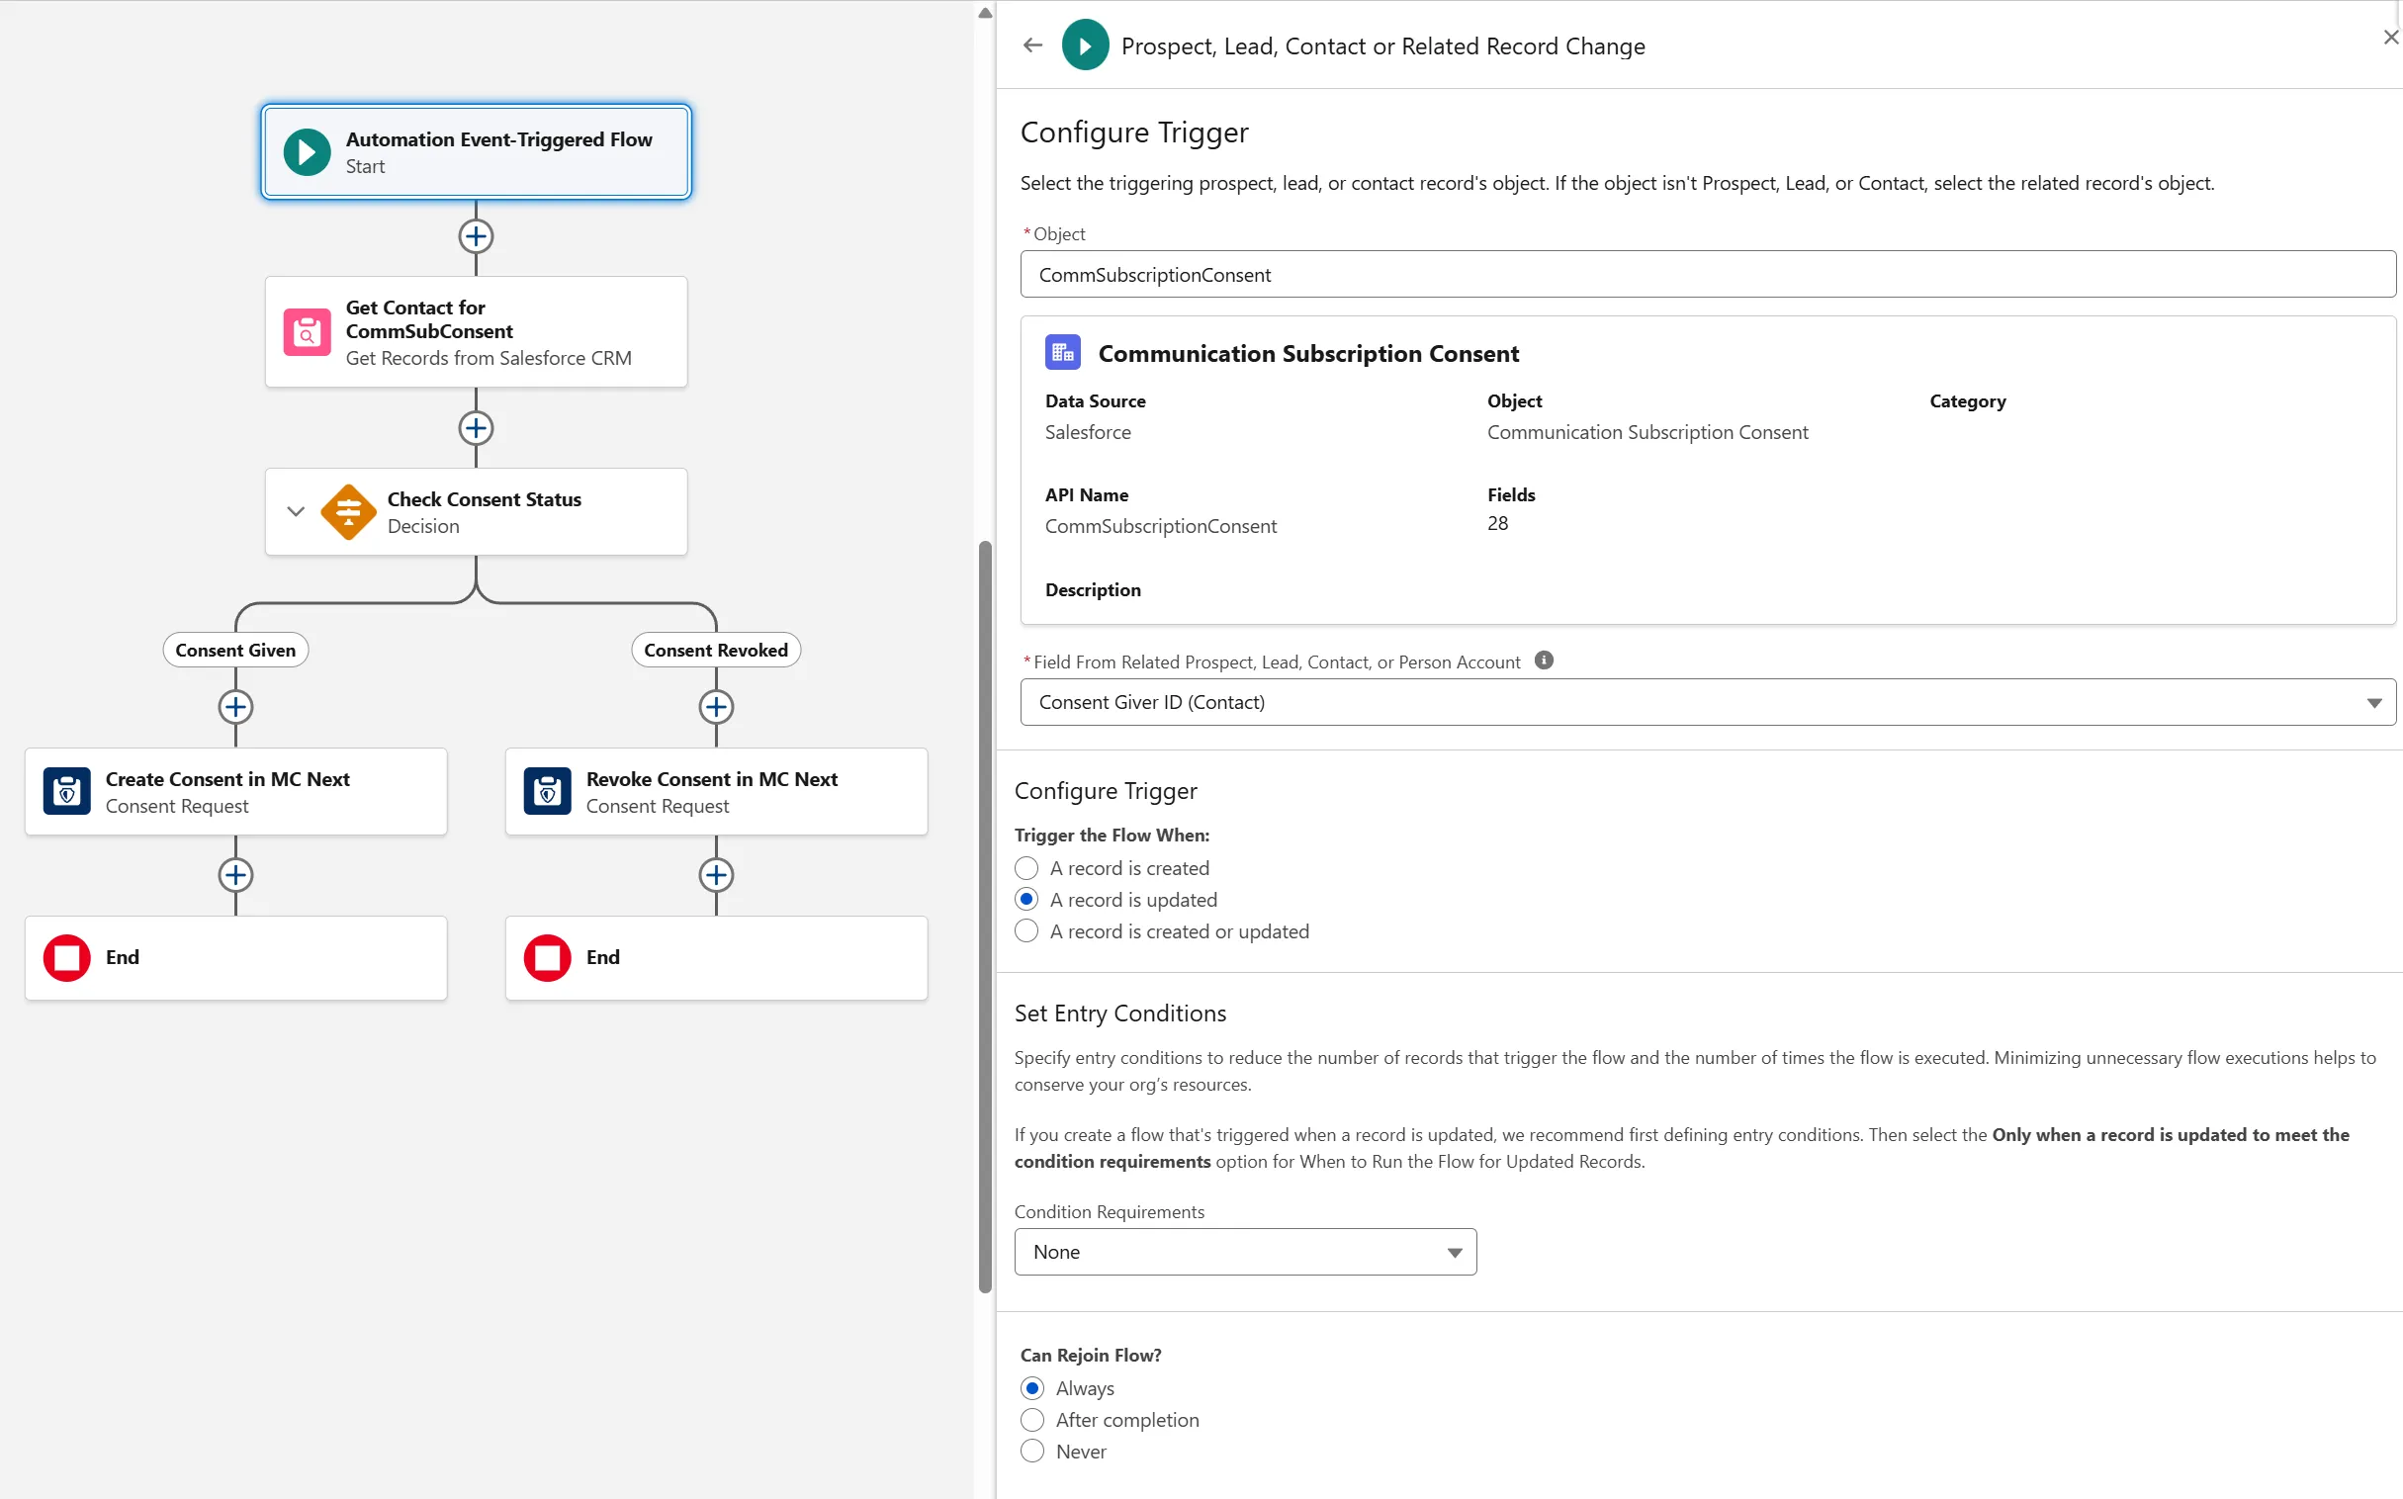
Task: Open Get Contact for CommSubConsent element
Action: 476,332
